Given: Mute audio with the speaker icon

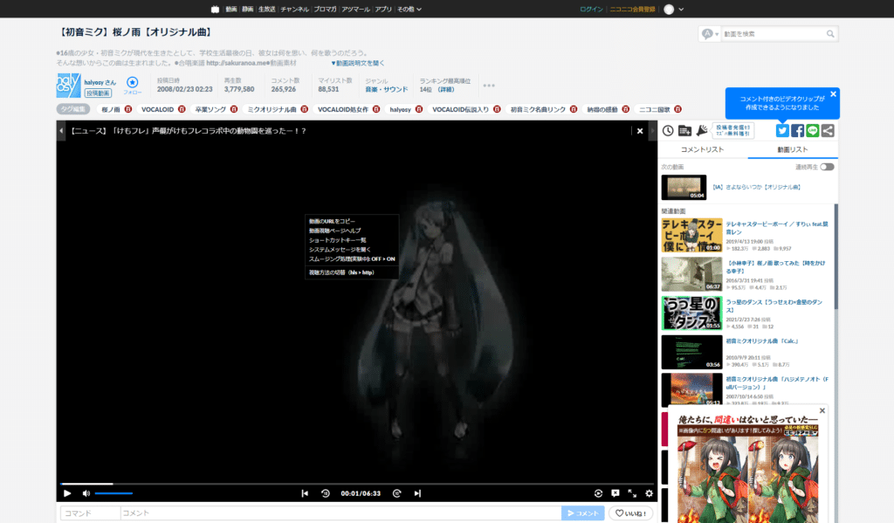Looking at the screenshot, I should click(85, 493).
